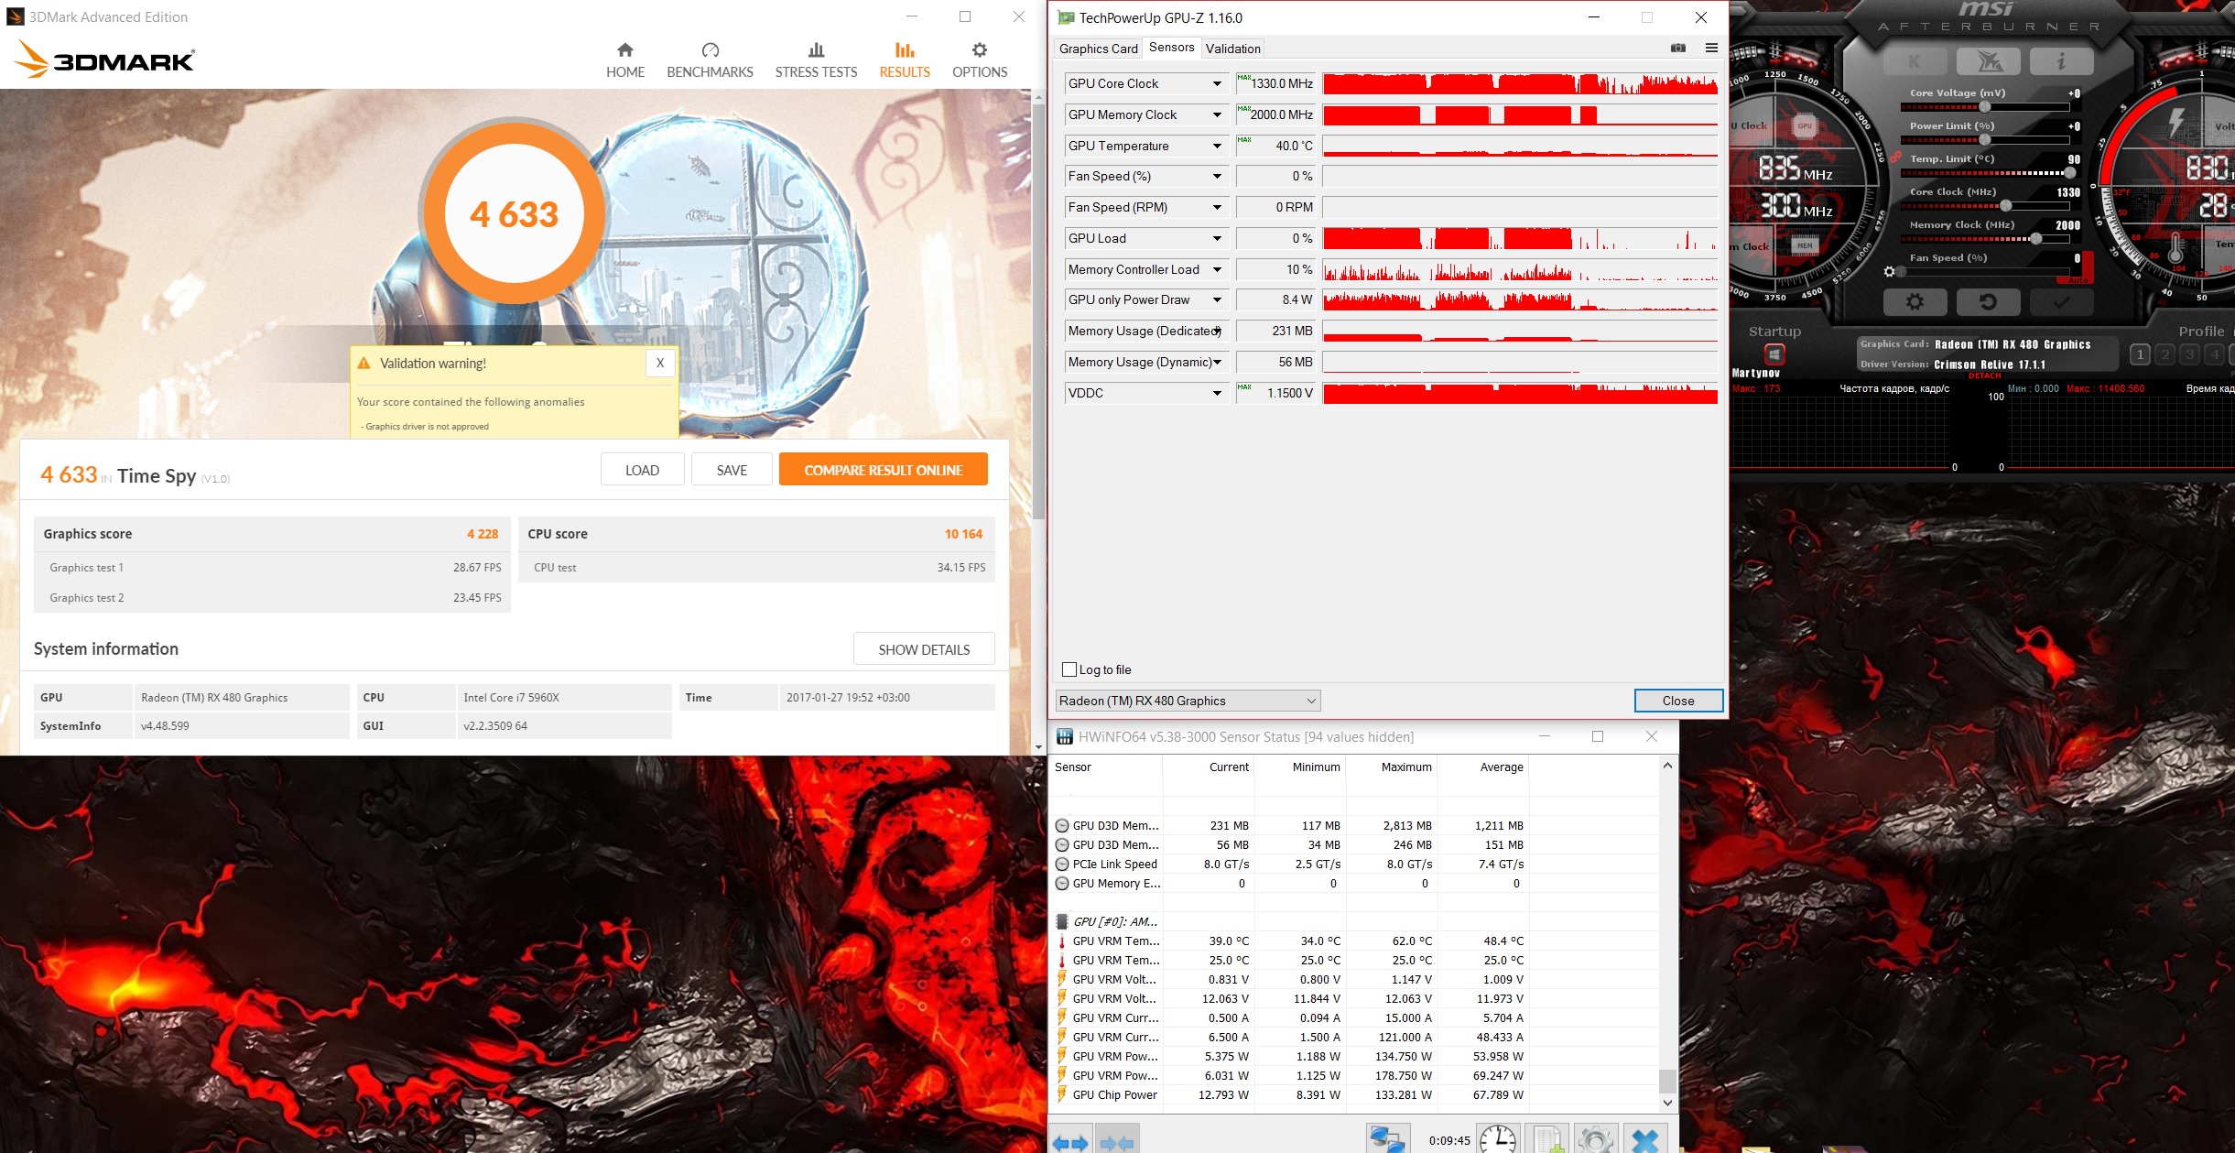
Task: Open GPU-Z hamburger menu icon
Action: (x=1711, y=48)
